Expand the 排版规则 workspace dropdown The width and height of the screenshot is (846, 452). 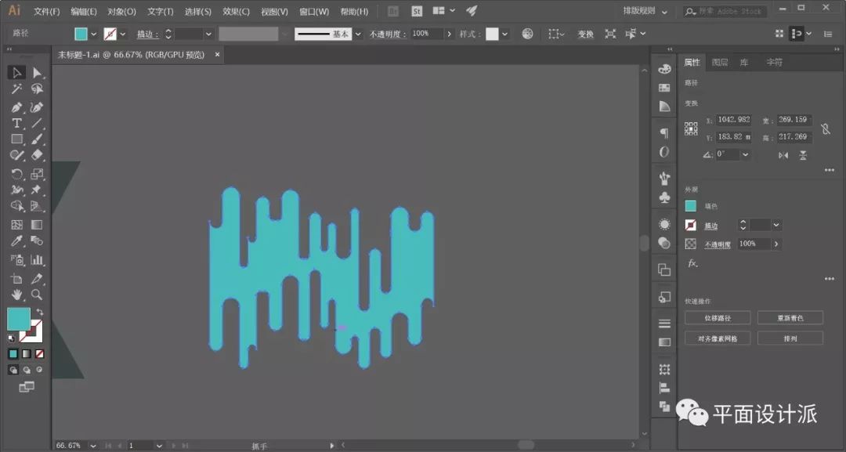pyautogui.click(x=665, y=12)
